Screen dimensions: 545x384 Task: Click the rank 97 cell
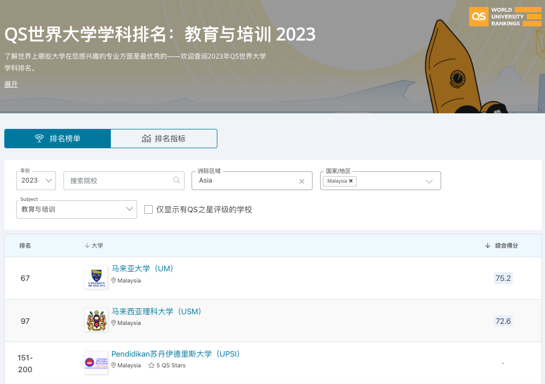25,321
